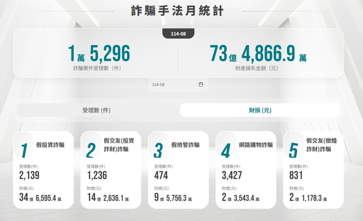The image size is (363, 221).
Task: Click the rank 1 number icon
Action: (x=23, y=150)
